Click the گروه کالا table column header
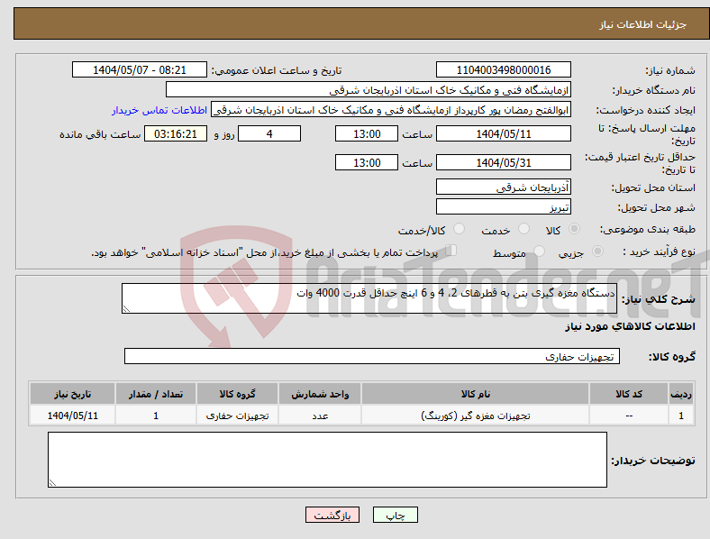Viewport: 710px width, 539px height. tap(238, 394)
